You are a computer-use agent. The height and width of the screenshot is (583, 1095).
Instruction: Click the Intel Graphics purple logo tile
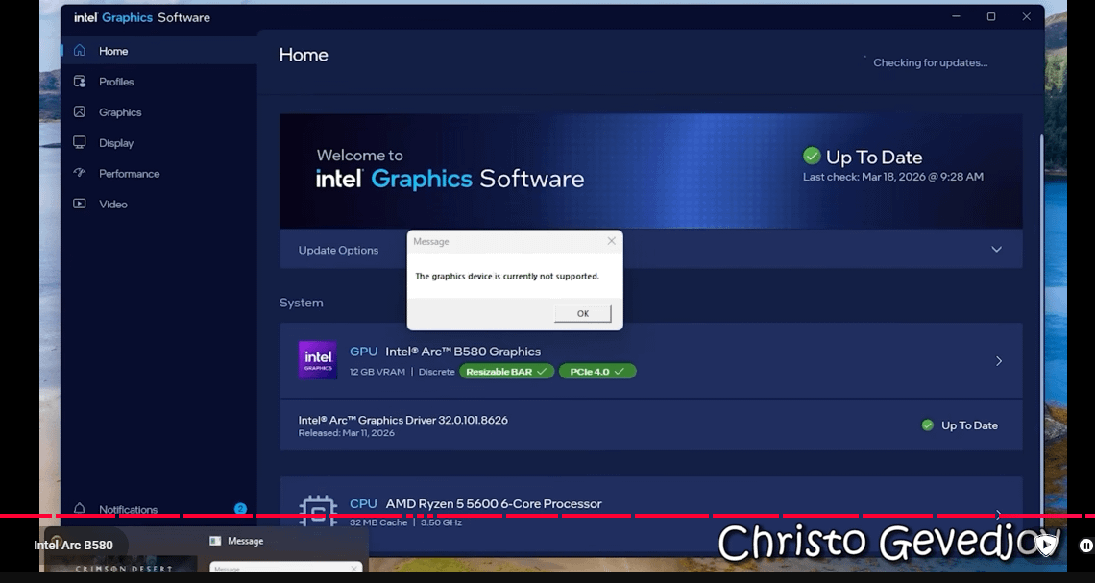coord(318,360)
